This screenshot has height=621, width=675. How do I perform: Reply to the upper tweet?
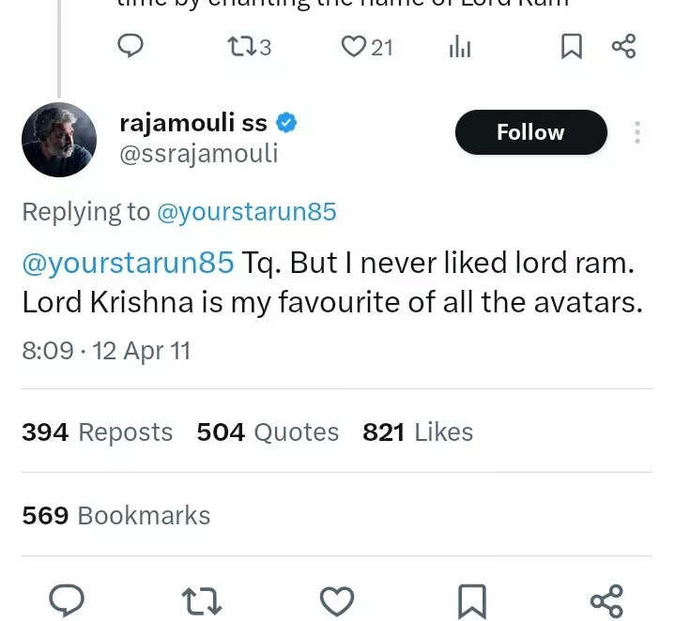coord(130,45)
